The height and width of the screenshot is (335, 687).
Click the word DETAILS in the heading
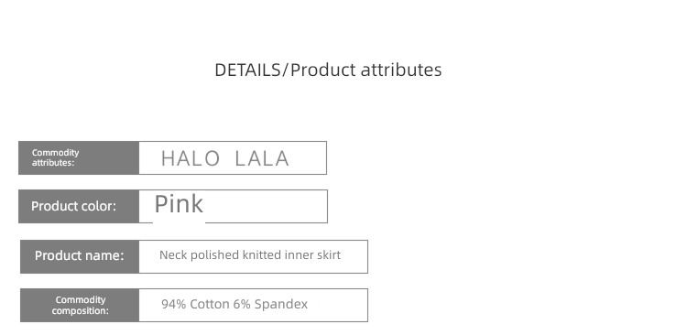[x=247, y=70]
